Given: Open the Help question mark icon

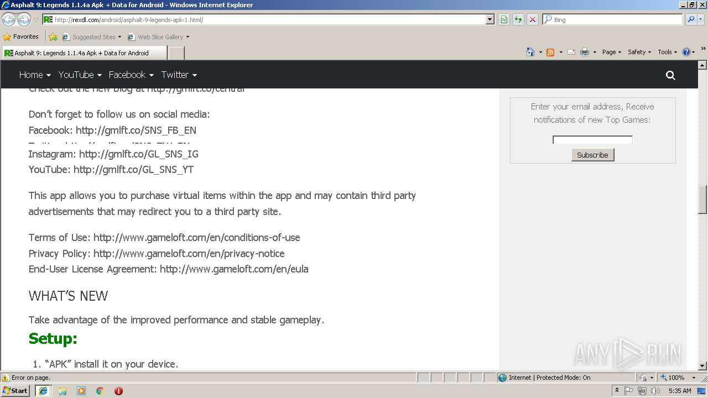Looking at the screenshot, I should [686, 52].
